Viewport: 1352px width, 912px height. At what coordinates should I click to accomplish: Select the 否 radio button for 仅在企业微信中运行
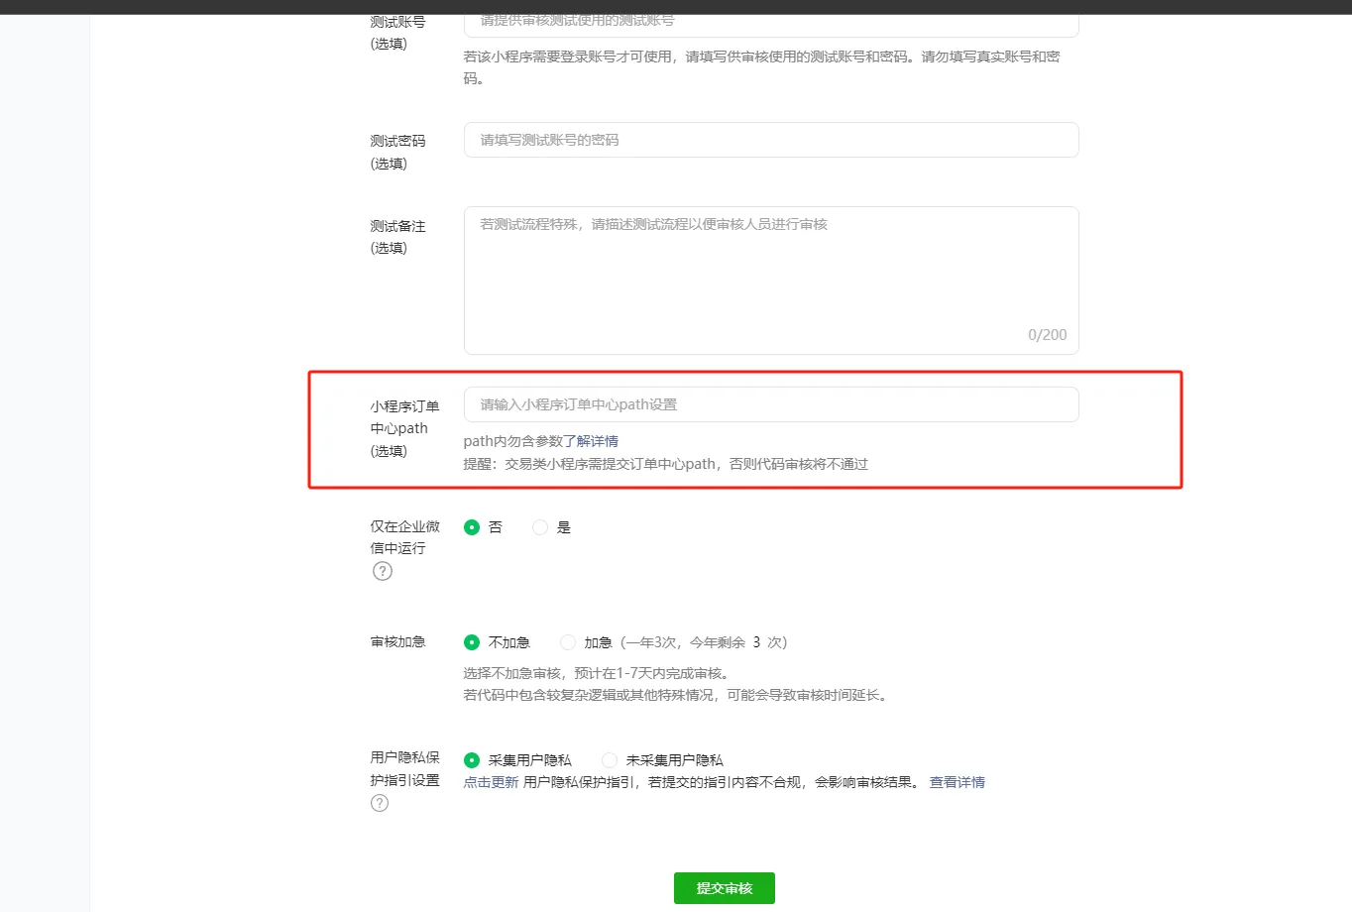472,527
